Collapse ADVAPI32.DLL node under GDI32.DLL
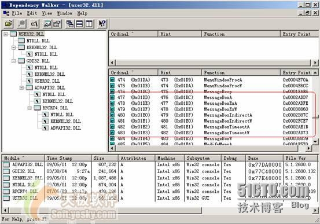 click(21, 88)
